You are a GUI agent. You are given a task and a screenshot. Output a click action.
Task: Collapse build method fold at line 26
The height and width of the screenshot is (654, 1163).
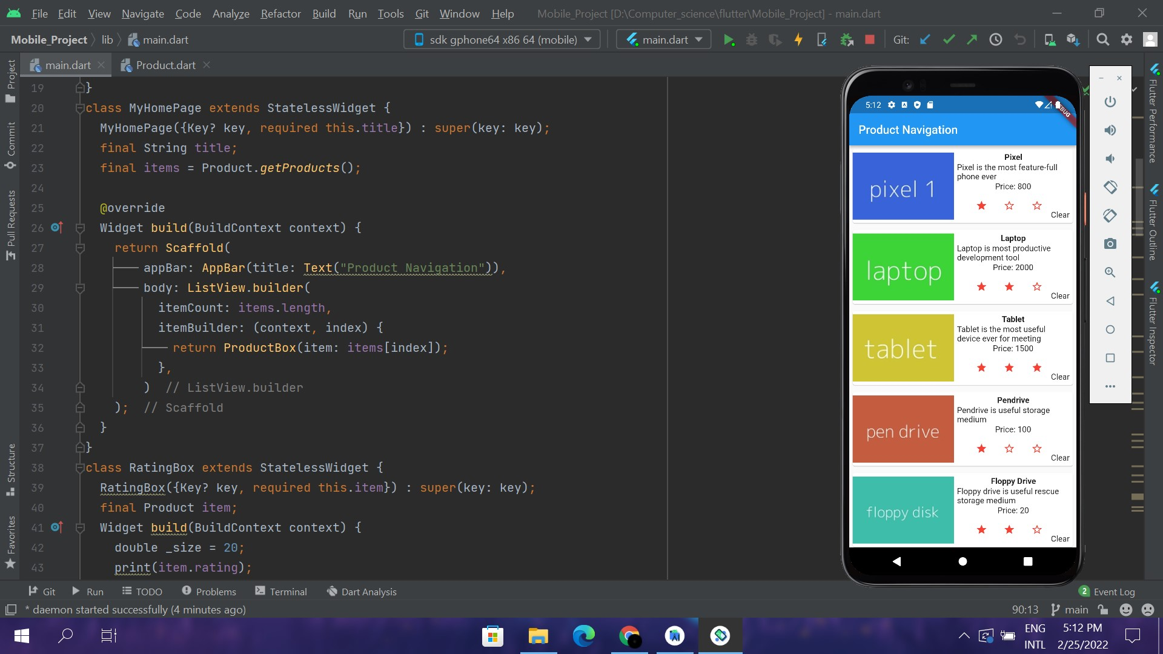coord(79,228)
